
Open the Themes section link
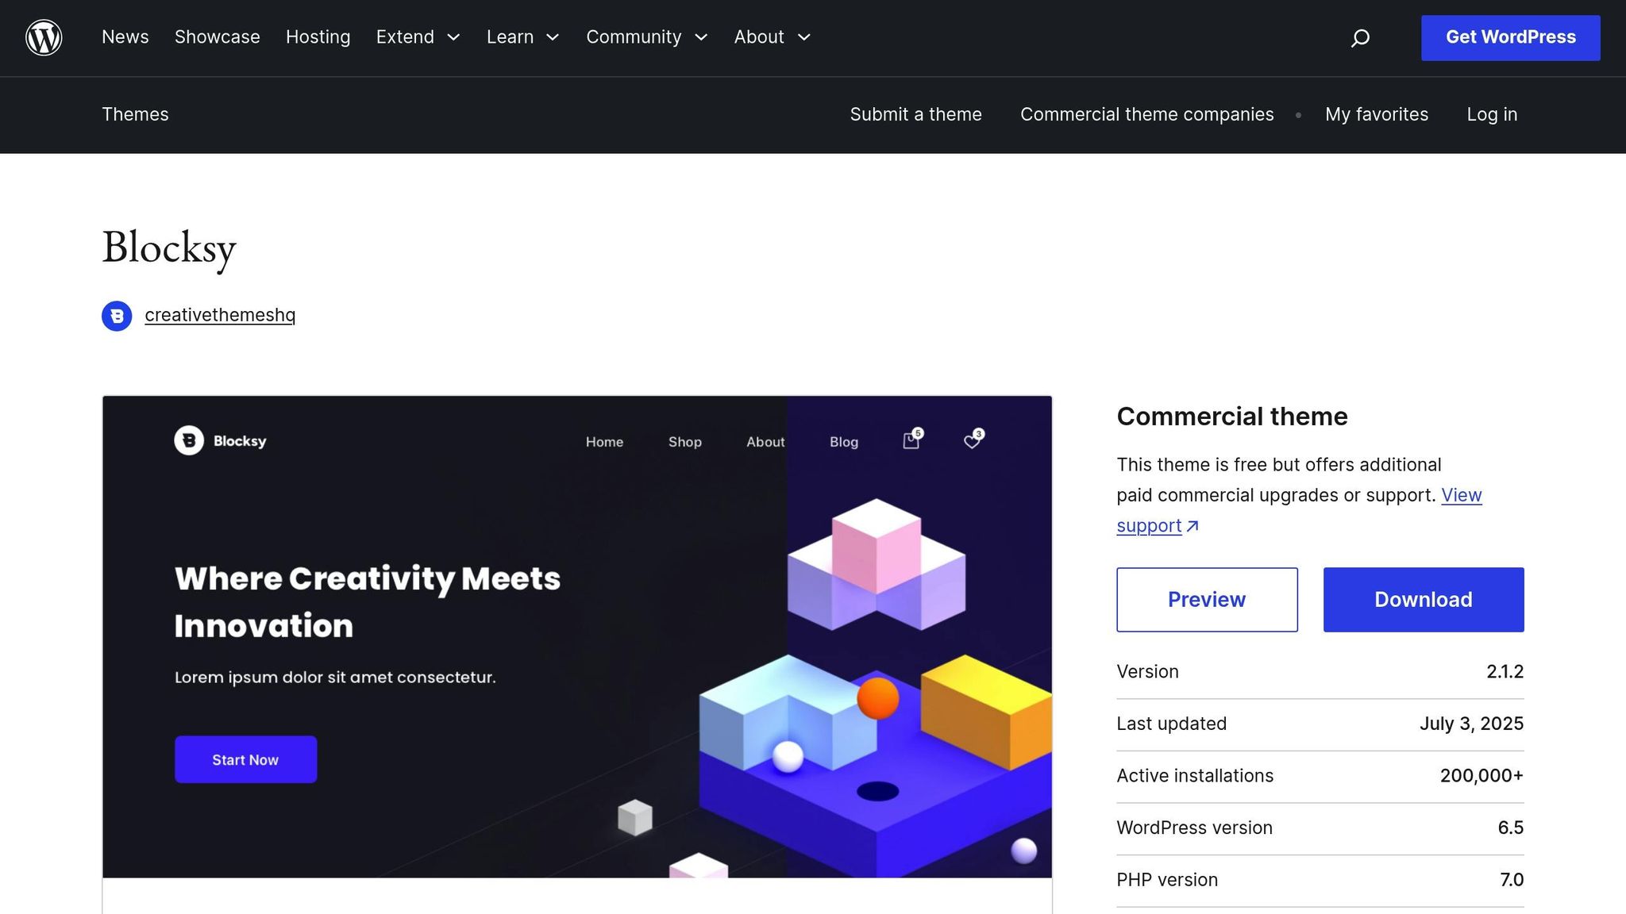coord(135,114)
